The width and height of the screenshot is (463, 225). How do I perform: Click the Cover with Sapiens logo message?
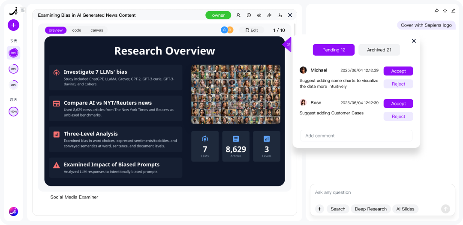point(426,25)
